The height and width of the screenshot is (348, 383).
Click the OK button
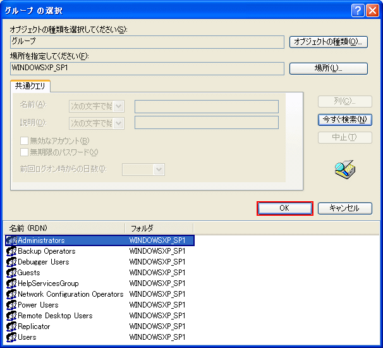[285, 208]
